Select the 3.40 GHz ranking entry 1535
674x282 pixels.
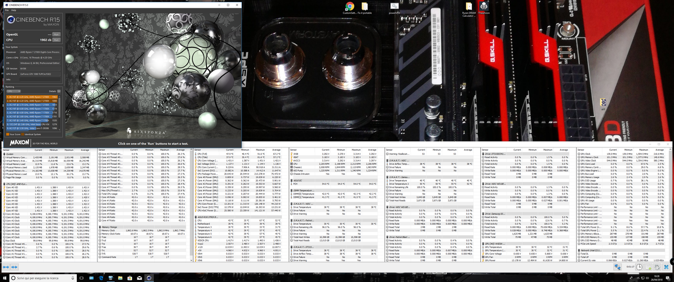pyautogui.click(x=32, y=119)
